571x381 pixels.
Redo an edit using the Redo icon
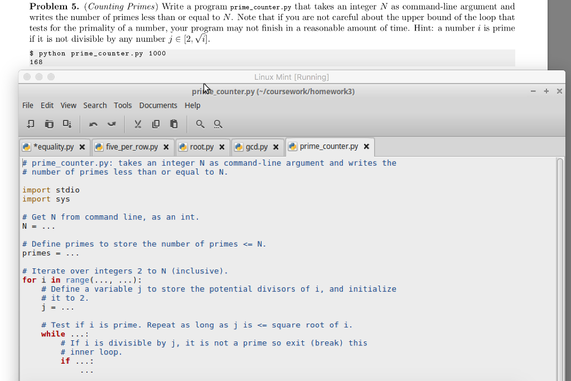[112, 124]
